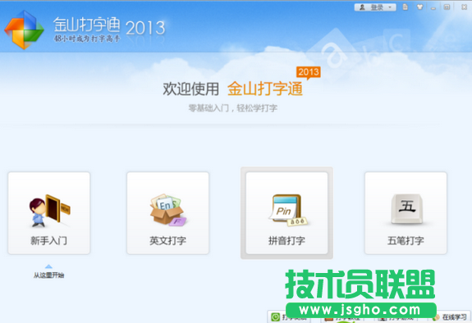Click the document page icon in title bar
The image size is (472, 323).
tap(406, 7)
